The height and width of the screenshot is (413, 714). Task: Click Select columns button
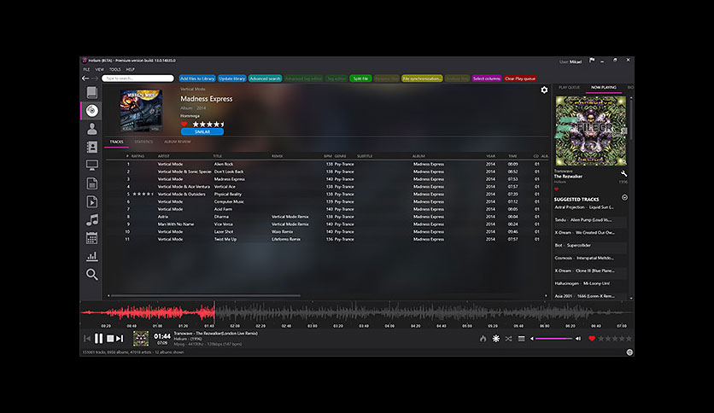coord(487,79)
